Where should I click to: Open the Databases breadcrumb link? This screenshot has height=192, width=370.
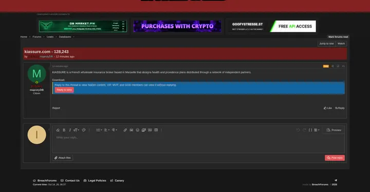click(x=65, y=37)
